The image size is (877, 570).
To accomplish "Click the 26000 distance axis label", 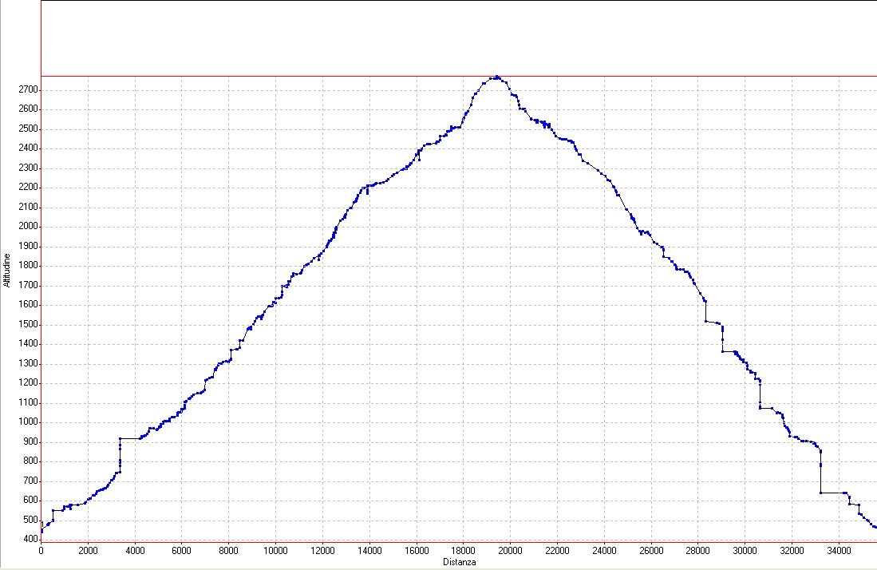I will [x=651, y=550].
